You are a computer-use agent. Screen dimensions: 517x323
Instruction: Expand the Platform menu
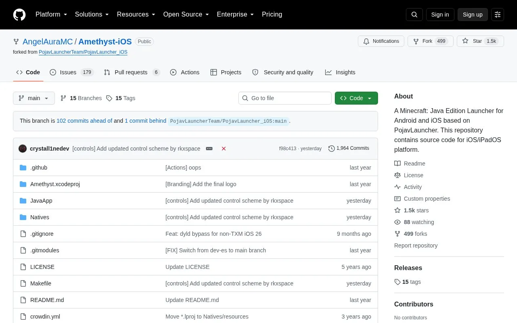point(51,15)
